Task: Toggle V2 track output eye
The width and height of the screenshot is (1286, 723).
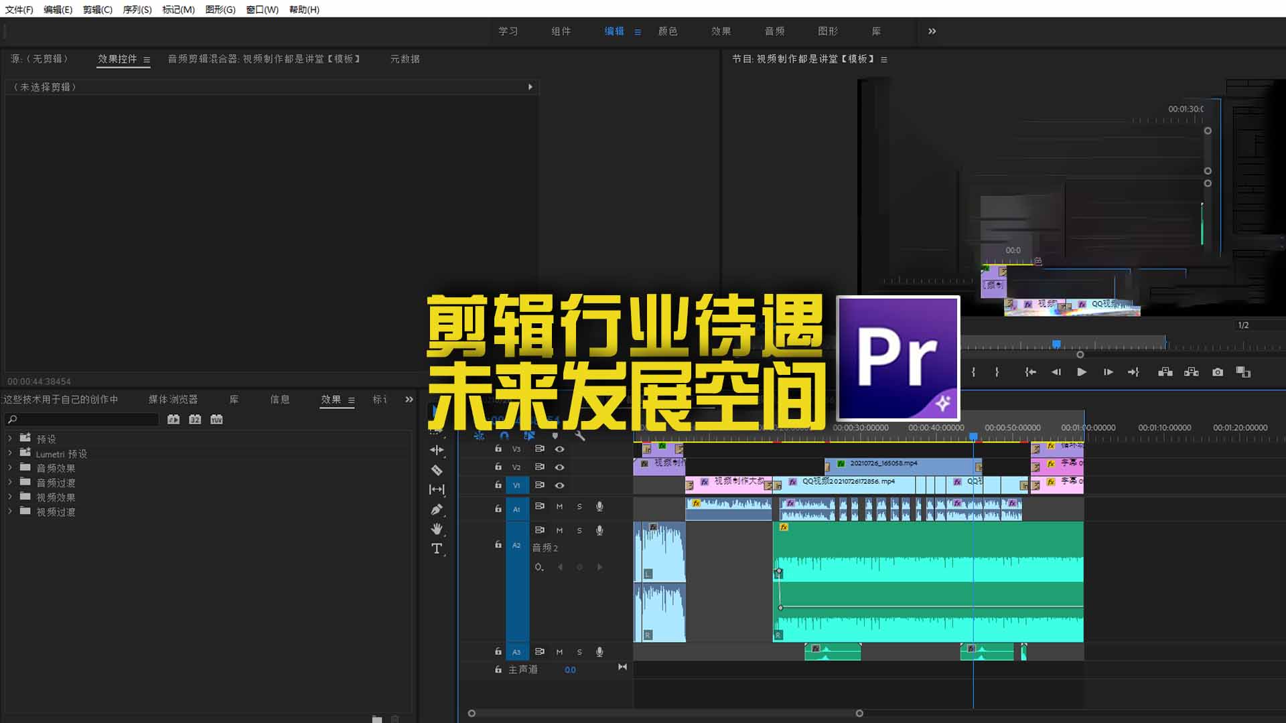Action: (x=559, y=467)
